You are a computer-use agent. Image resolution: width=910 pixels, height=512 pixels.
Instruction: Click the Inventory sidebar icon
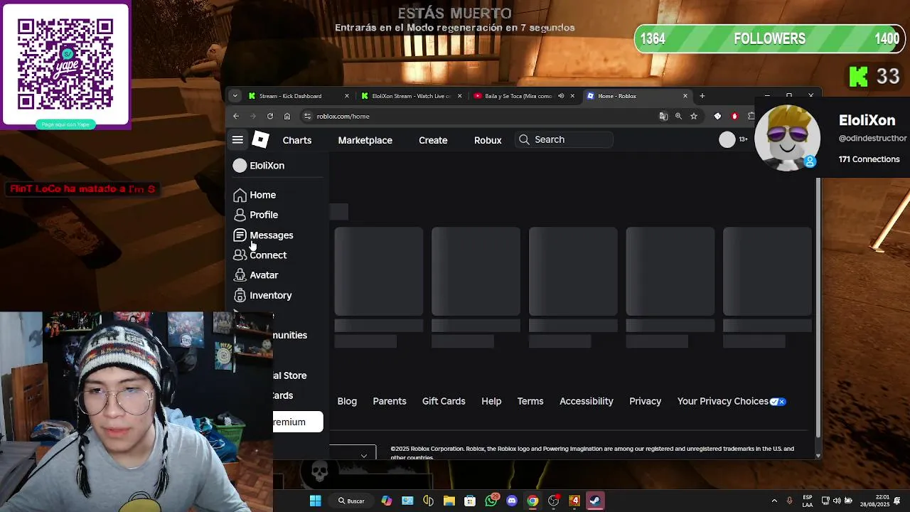click(240, 295)
